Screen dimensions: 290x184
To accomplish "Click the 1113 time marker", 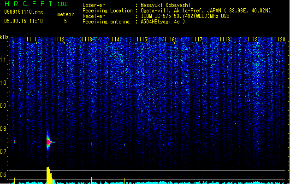I will (87, 40).
